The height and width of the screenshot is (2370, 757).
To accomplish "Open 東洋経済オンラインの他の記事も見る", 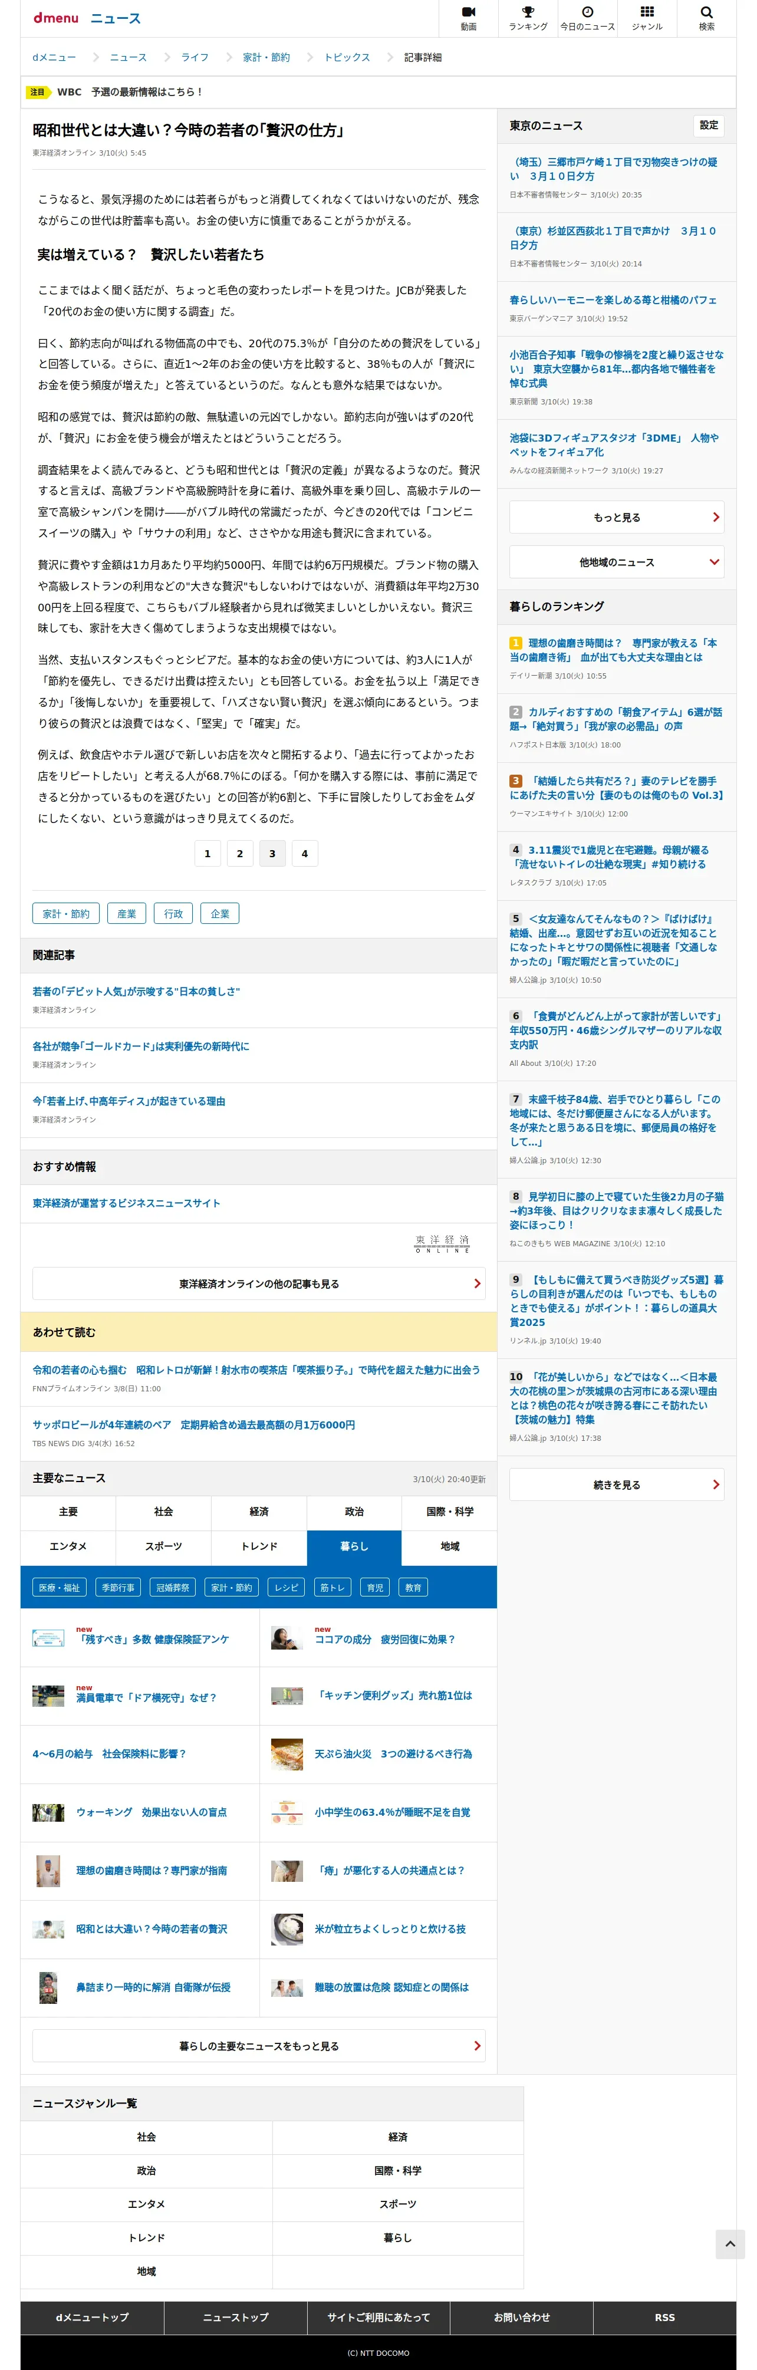I will click(x=258, y=1283).
